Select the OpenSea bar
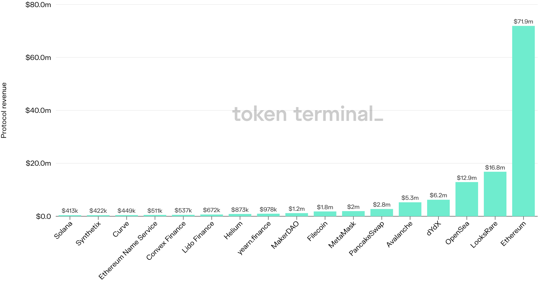548x283 pixels. point(466,199)
